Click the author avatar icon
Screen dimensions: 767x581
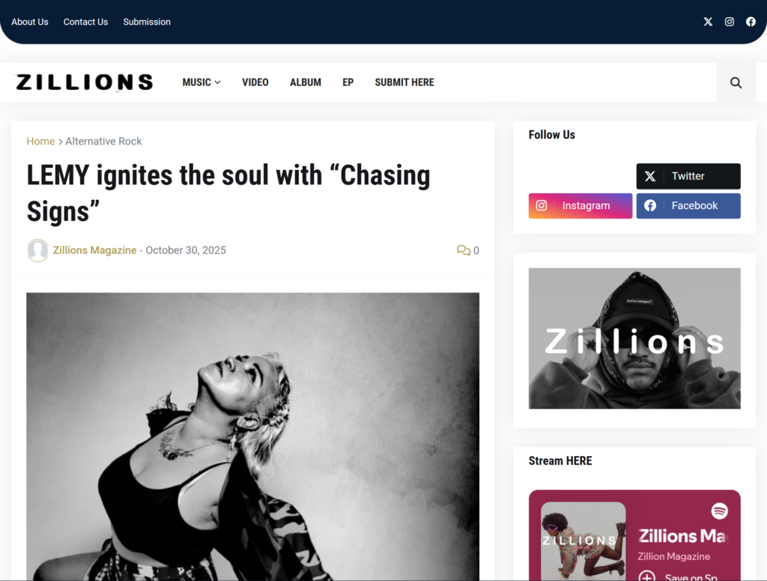tap(37, 250)
